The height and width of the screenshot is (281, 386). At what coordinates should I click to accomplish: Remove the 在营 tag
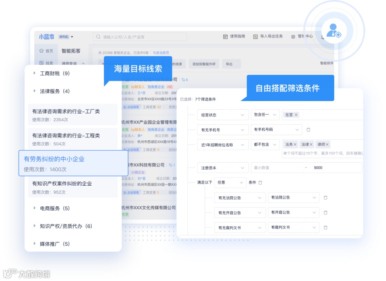click(296, 115)
